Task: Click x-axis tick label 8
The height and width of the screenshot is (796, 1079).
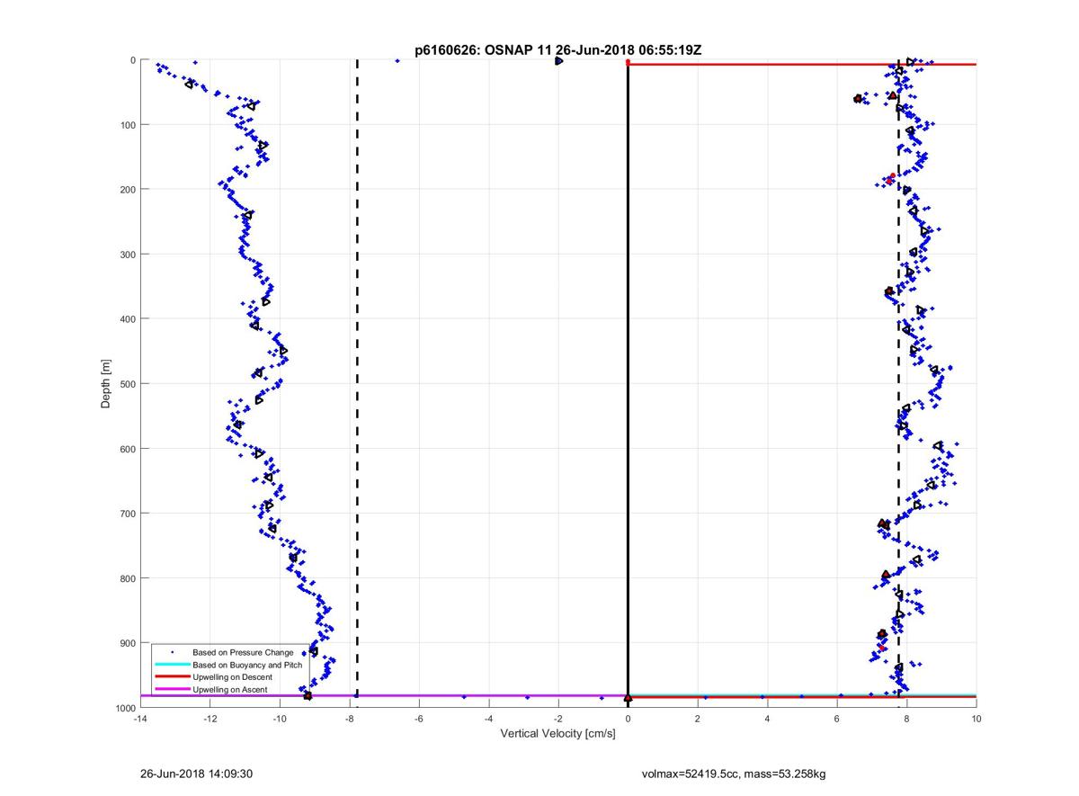Action: pyautogui.click(x=906, y=720)
